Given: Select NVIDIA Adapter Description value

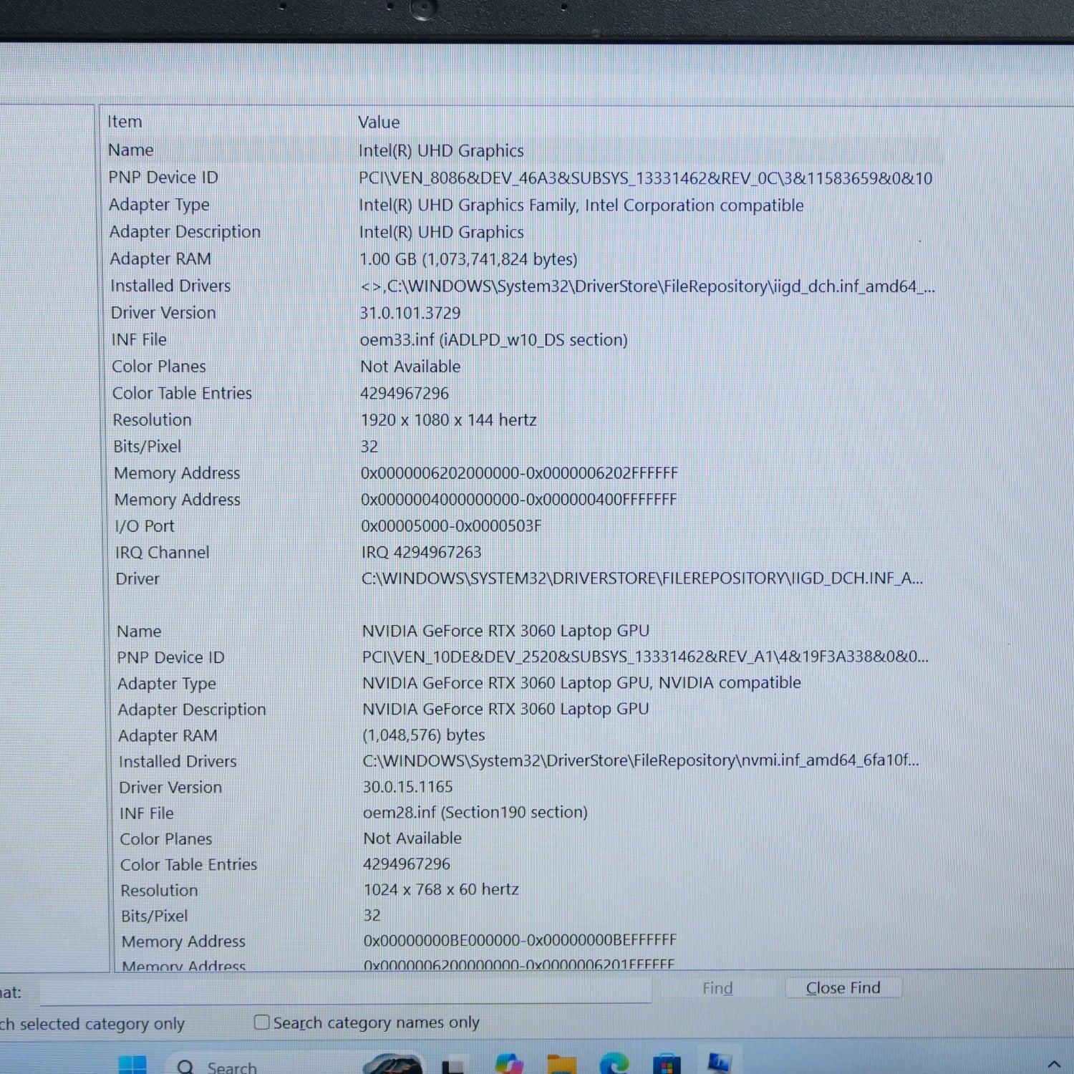Looking at the screenshot, I should [x=505, y=709].
